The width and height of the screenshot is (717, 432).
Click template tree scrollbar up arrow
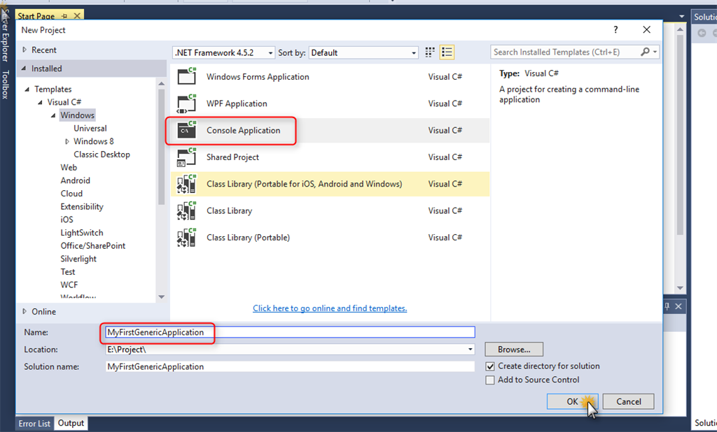(x=162, y=84)
